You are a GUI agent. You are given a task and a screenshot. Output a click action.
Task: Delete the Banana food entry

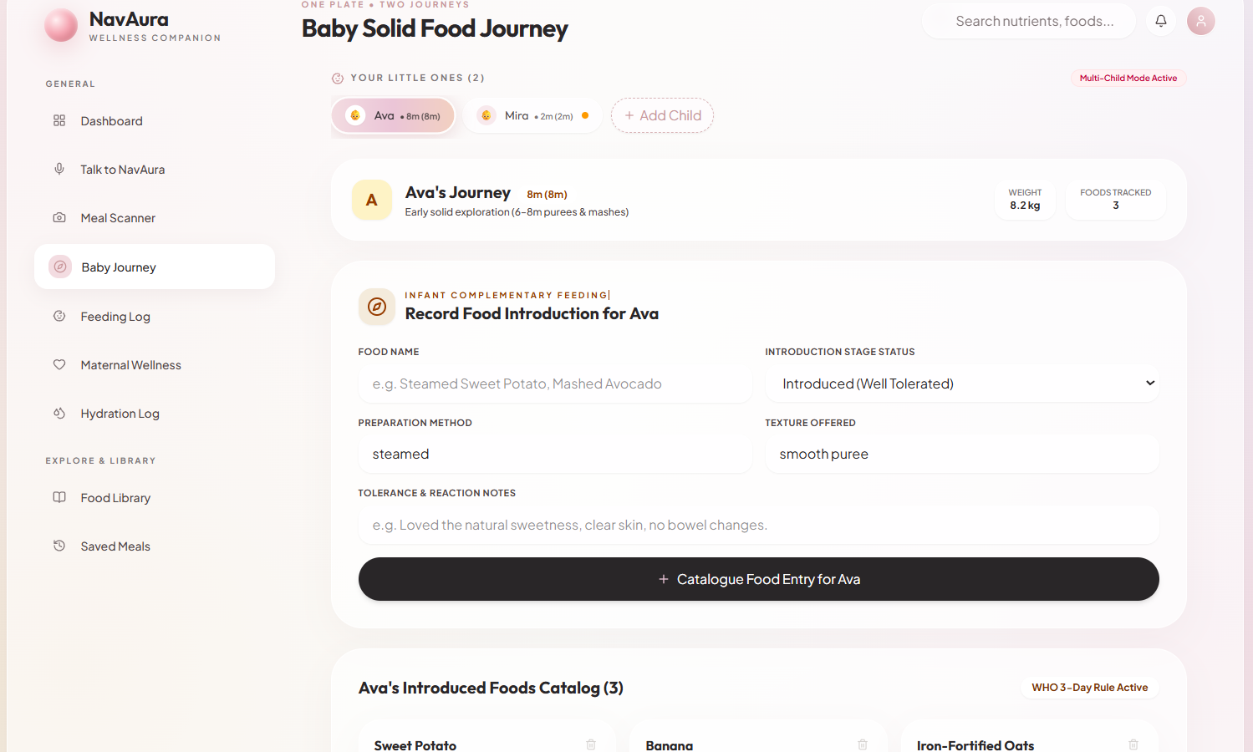[863, 744]
